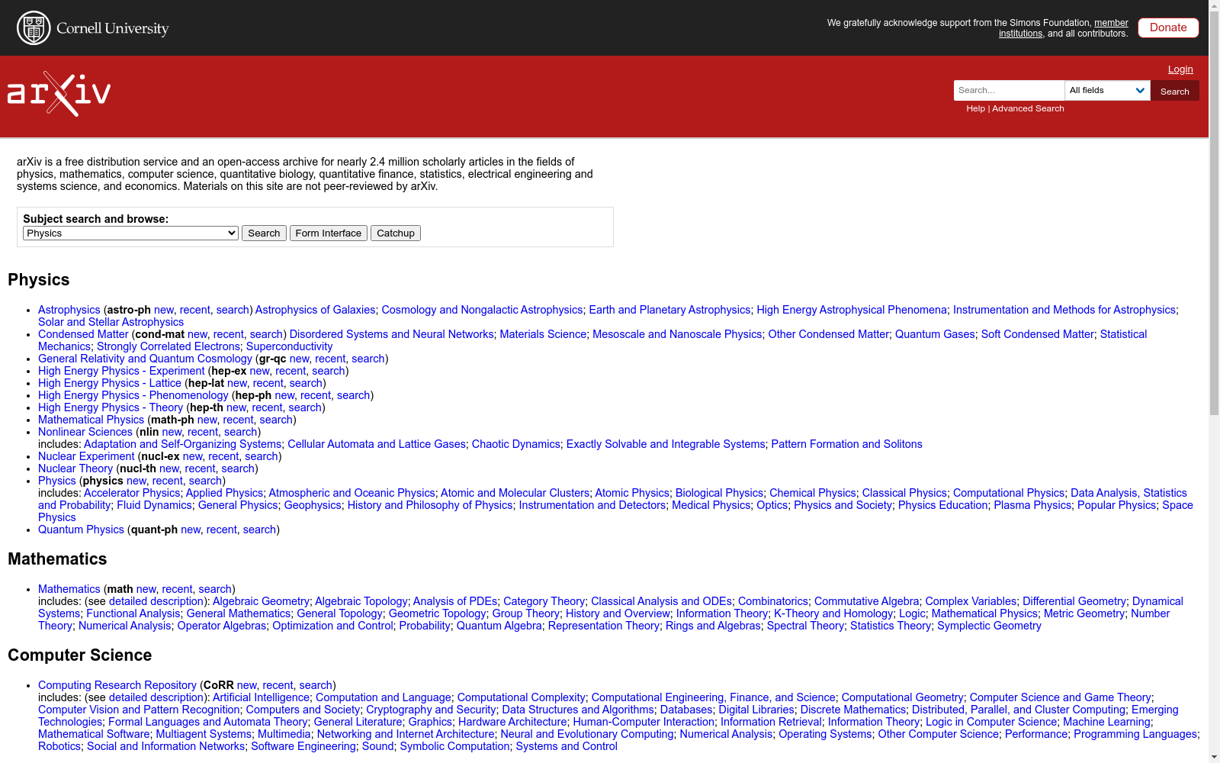Open Disordered Systems and Neural Networks
Screen dimensions: 1220x763
(391, 334)
